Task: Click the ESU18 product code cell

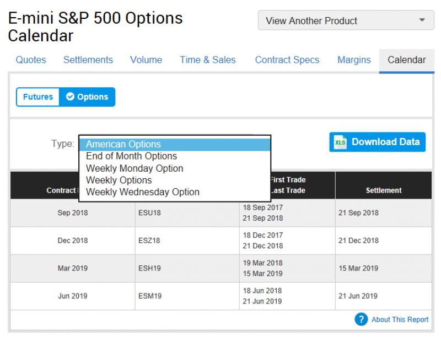Action: tap(150, 213)
